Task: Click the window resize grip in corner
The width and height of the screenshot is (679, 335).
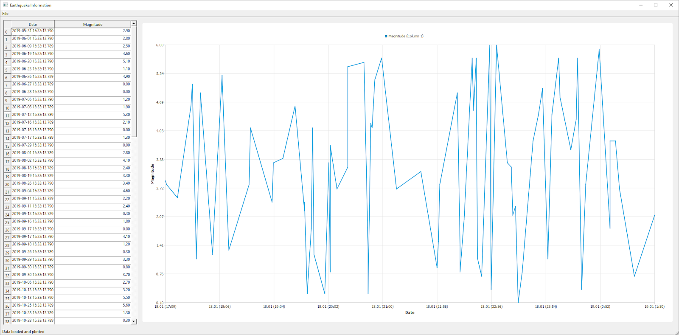Action: [676, 332]
